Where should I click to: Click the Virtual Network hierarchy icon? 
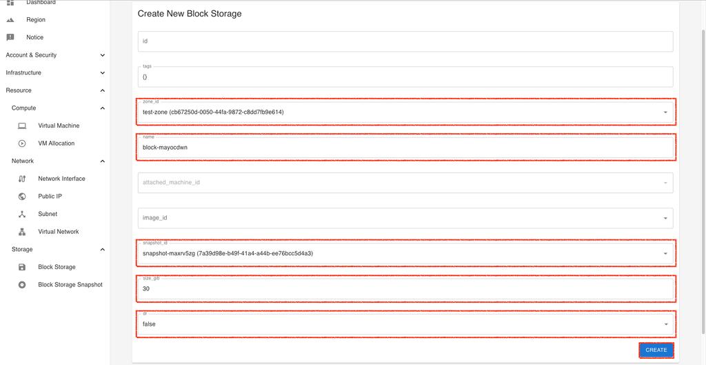21,232
